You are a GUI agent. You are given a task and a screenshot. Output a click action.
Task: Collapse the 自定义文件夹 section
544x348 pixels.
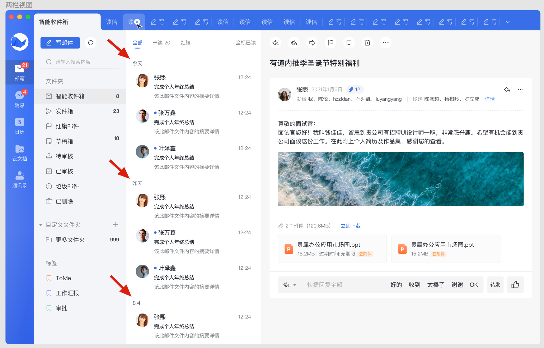click(40, 225)
